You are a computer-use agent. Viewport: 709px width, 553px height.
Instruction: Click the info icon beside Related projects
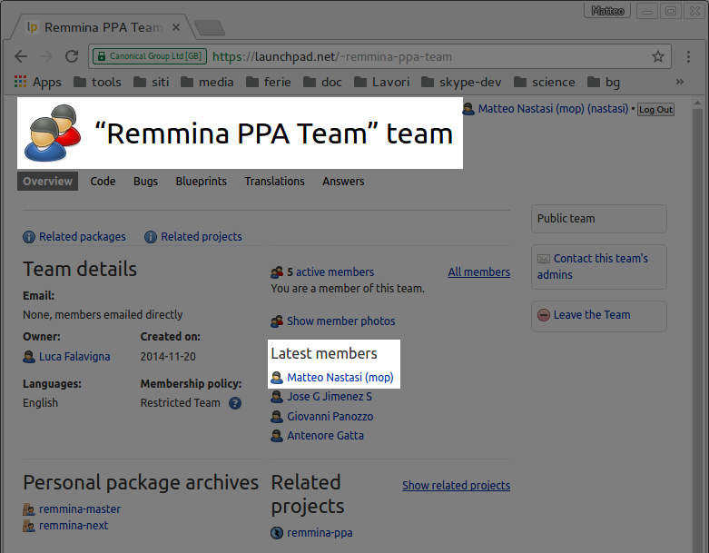pyautogui.click(x=151, y=237)
